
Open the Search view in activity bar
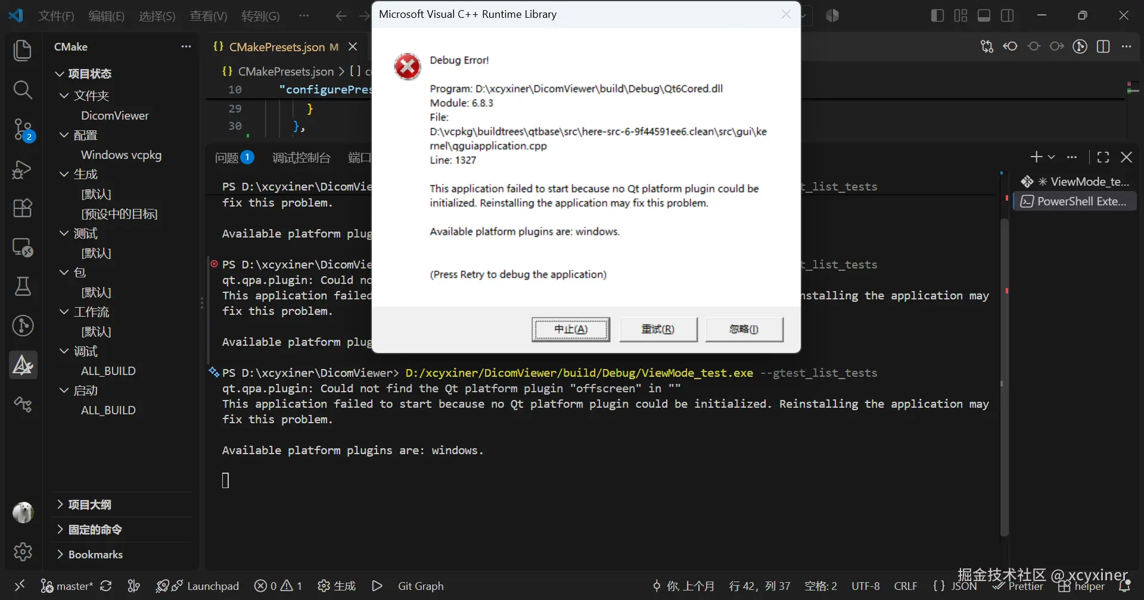tap(23, 90)
